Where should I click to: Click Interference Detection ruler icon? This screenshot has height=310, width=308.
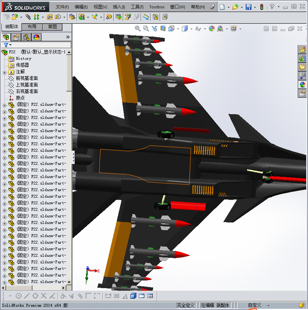point(146,17)
